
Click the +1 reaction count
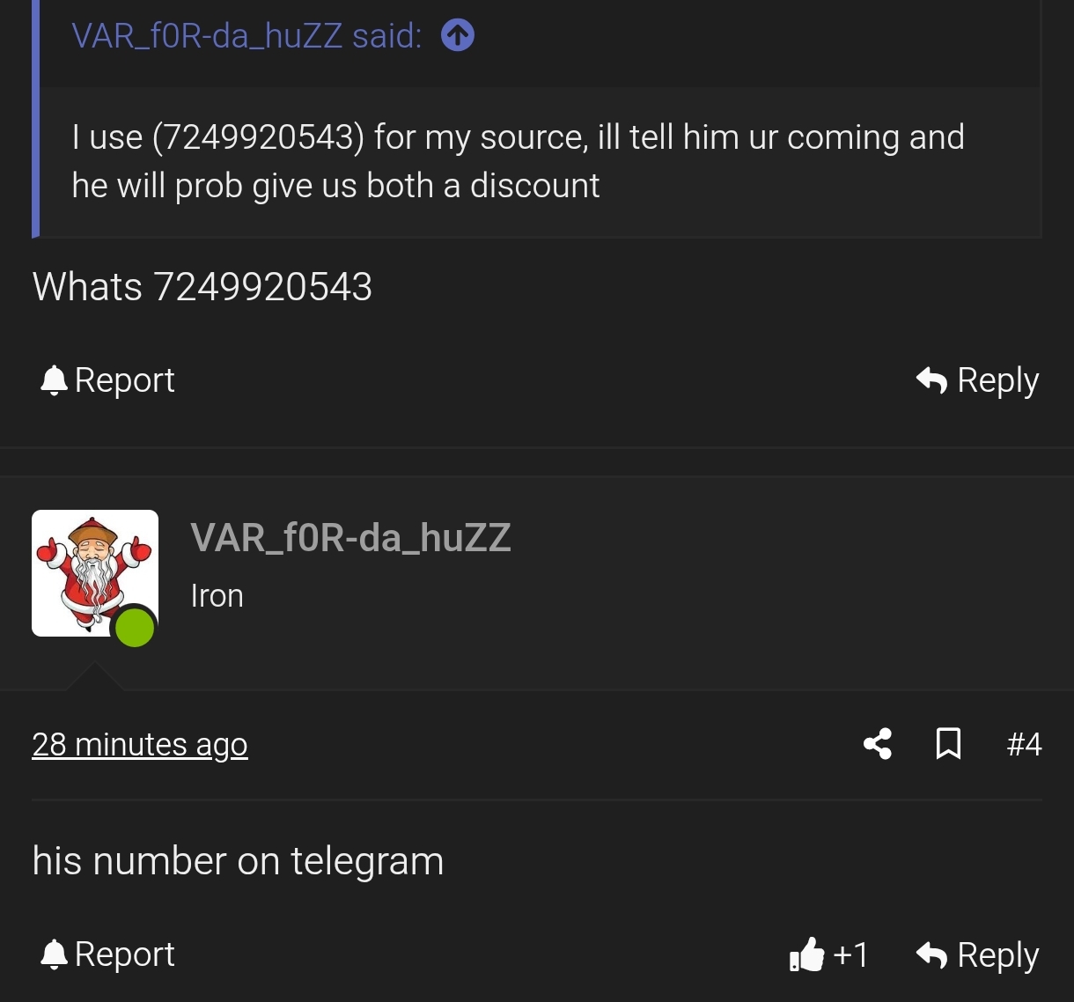coord(850,954)
